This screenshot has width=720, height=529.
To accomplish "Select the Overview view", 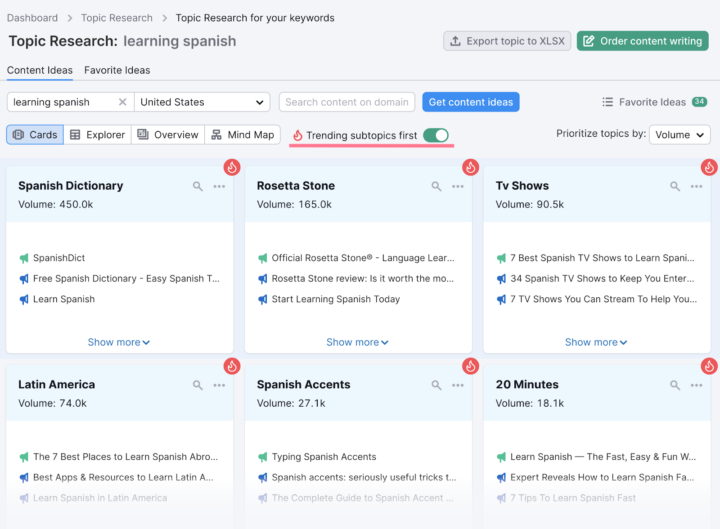I will pos(168,134).
